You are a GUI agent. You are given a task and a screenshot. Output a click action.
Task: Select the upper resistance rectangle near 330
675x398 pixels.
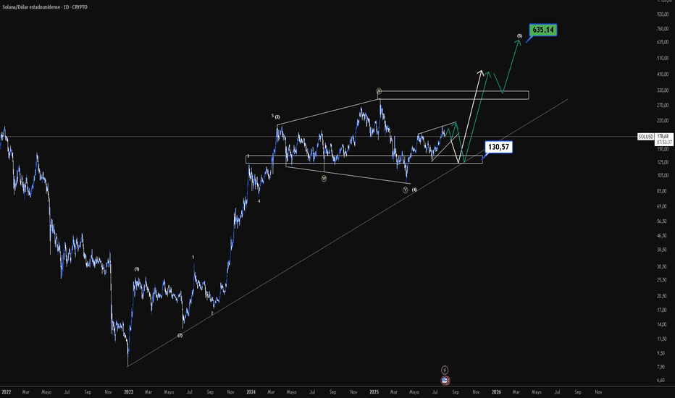453,95
